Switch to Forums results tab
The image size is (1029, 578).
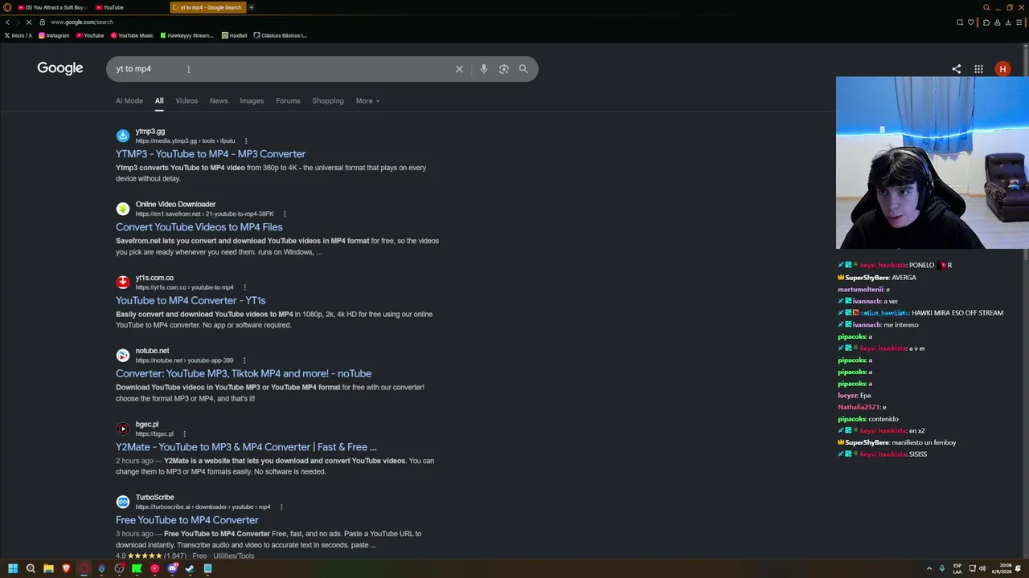[x=288, y=101]
